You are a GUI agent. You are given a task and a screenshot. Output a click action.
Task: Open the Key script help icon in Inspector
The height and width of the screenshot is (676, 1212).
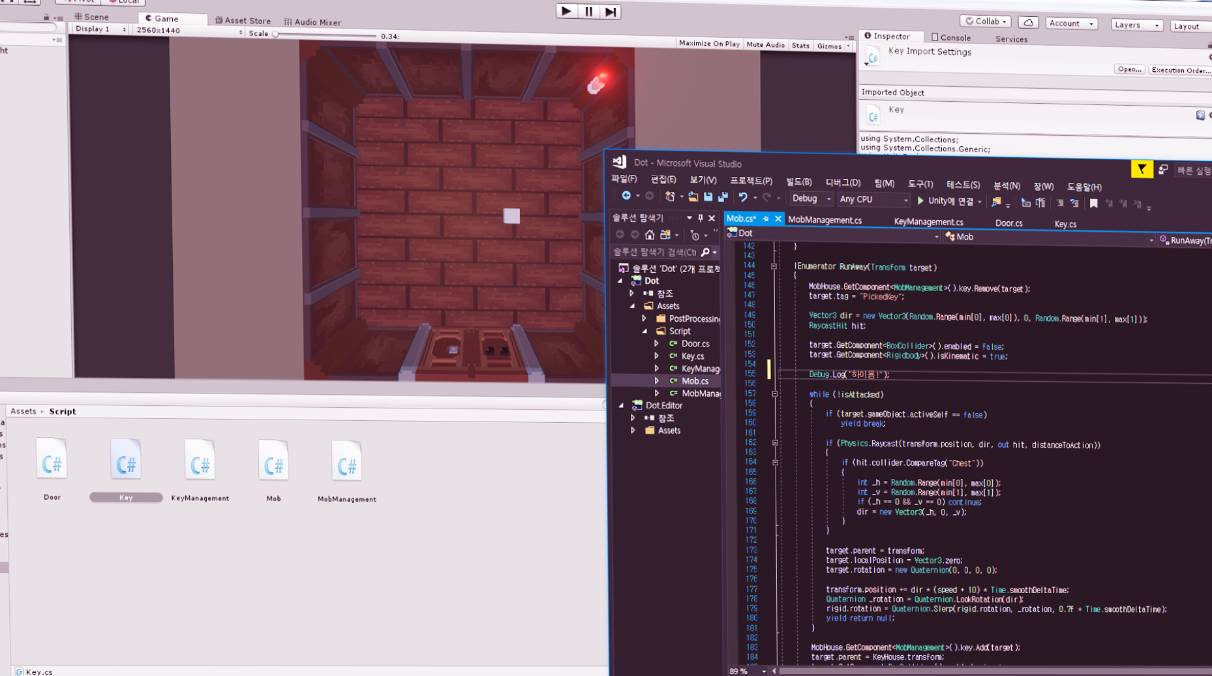pos(1200,115)
